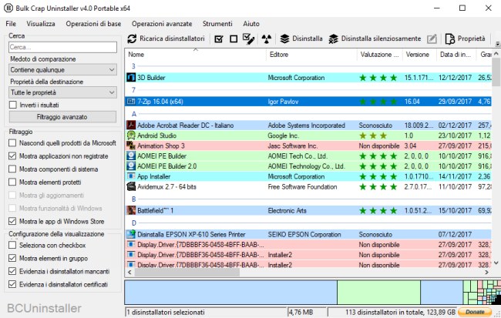Screen dimensions: 501x318
Task: Sort list by Valutazione column header
Action: (380, 55)
